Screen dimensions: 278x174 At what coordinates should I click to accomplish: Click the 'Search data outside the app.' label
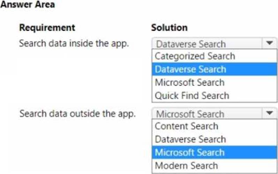tap(77, 114)
